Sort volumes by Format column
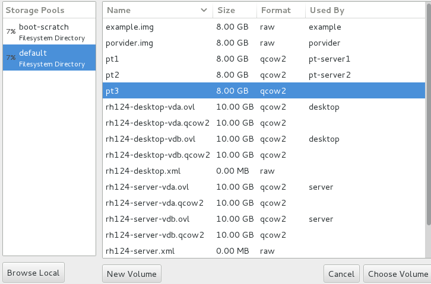This screenshot has height=284, width=431. tap(281, 10)
